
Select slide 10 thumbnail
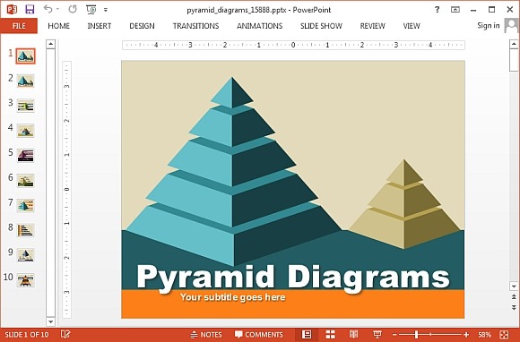(x=25, y=280)
